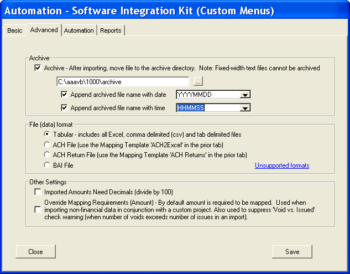Select the Tabular file format option
350x274 pixels.
47,134
